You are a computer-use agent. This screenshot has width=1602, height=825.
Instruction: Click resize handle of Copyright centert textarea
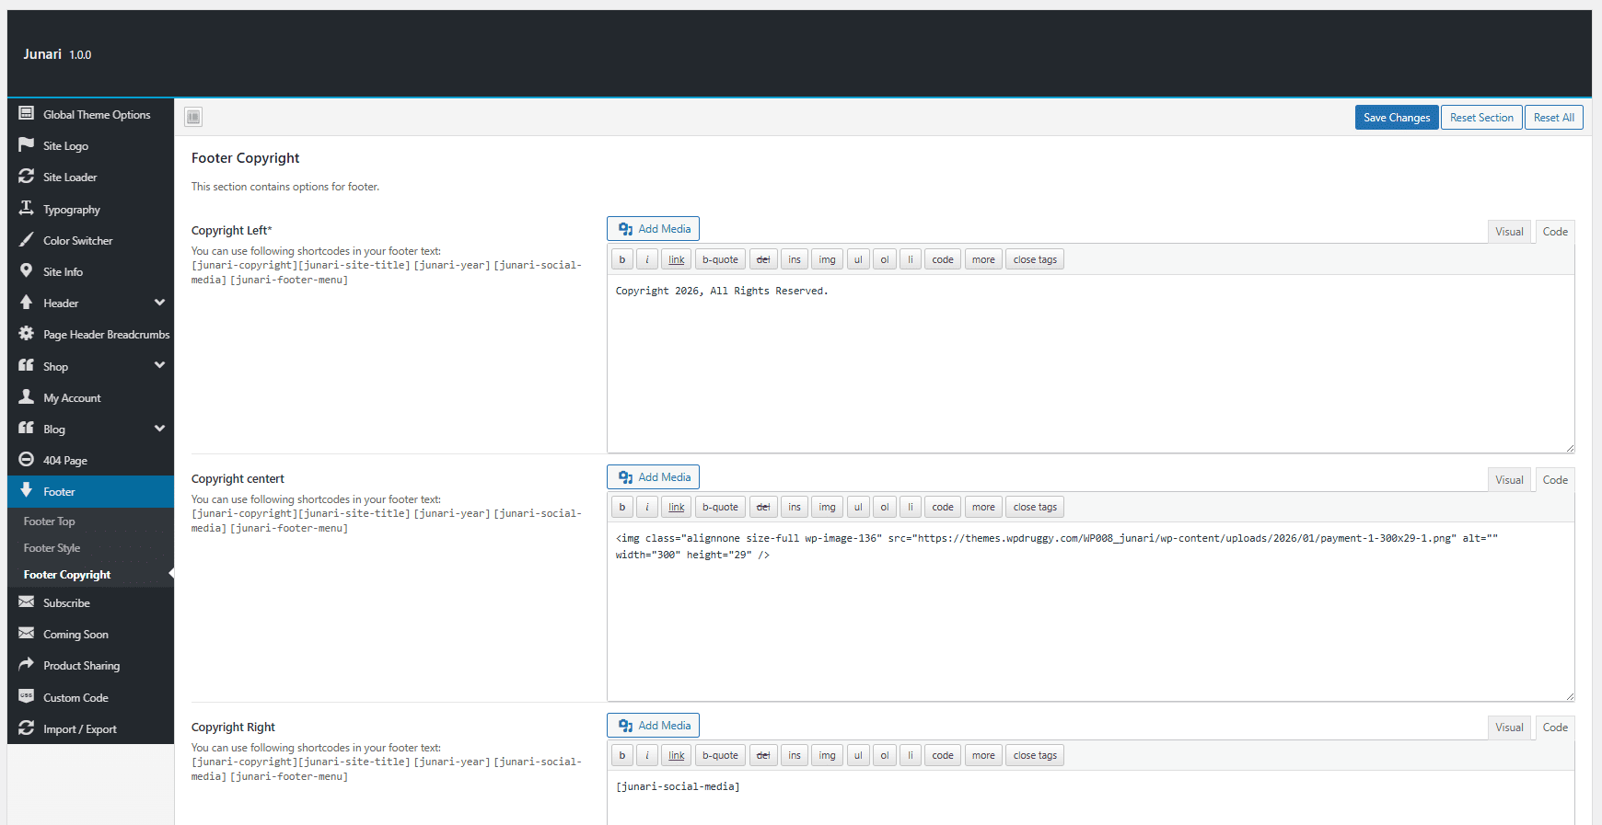[x=1570, y=696]
